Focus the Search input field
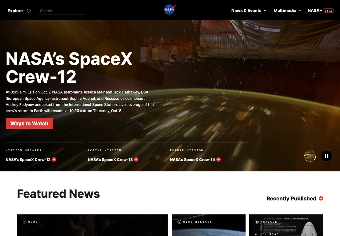340x236 pixels. point(61,10)
